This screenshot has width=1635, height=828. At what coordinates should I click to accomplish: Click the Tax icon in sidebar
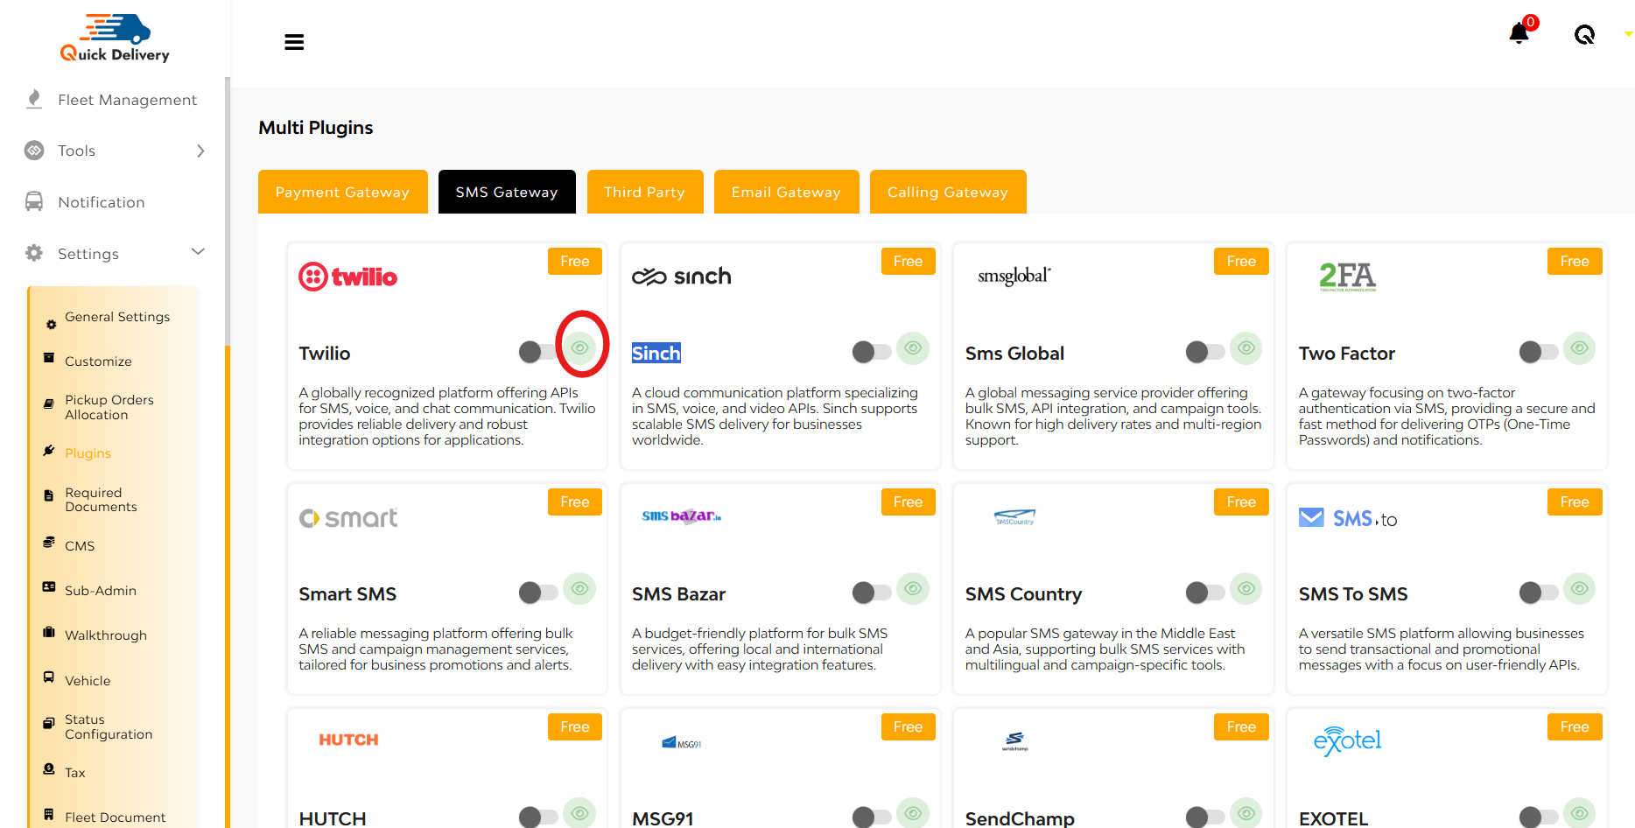pos(49,768)
